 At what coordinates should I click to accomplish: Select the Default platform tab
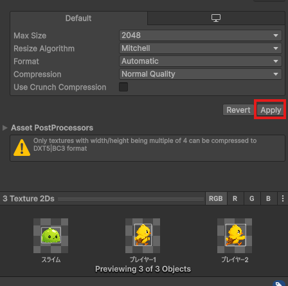[78, 18]
